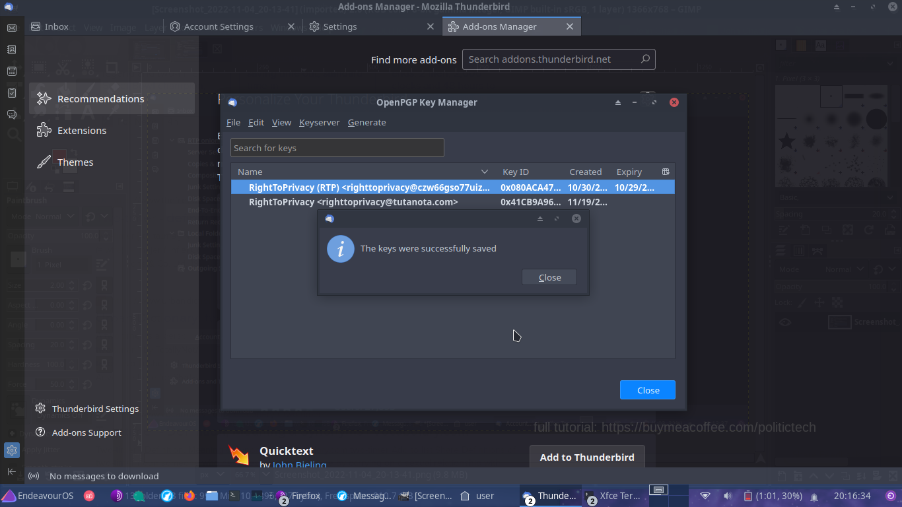Image resolution: width=902 pixels, height=507 pixels.
Task: Switch to the Account Settings tab
Action: click(232, 26)
